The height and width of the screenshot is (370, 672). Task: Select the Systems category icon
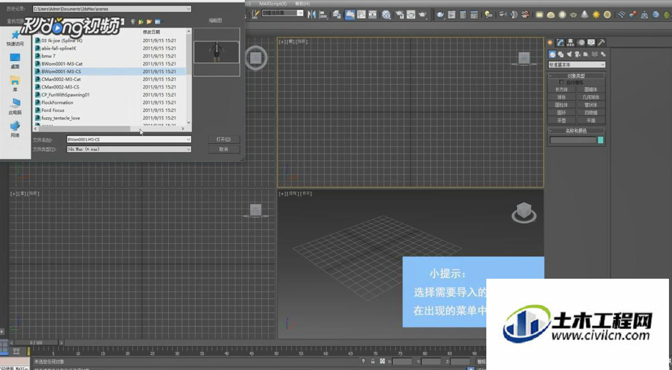tap(603, 54)
